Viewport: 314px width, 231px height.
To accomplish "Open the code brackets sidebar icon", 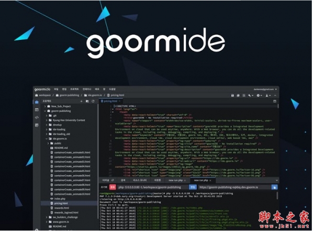I will (x=37, y=117).
